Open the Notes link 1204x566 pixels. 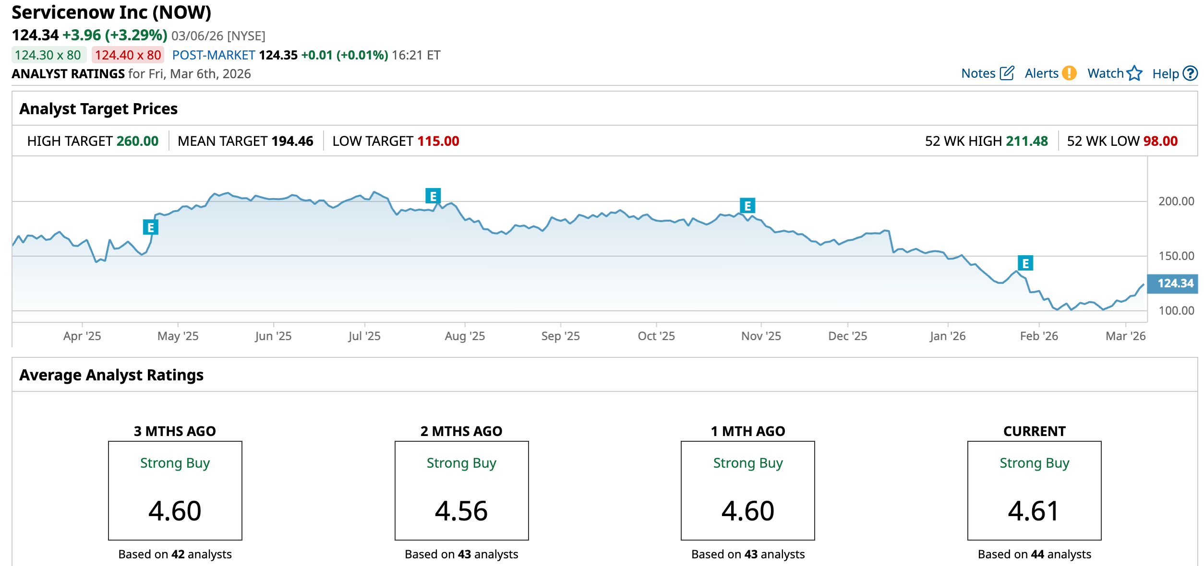[978, 73]
